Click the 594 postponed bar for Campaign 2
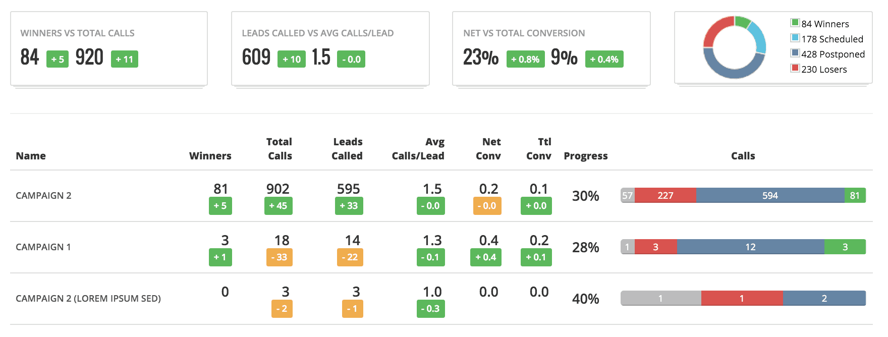Image resolution: width=888 pixels, height=337 pixels. [x=770, y=196]
